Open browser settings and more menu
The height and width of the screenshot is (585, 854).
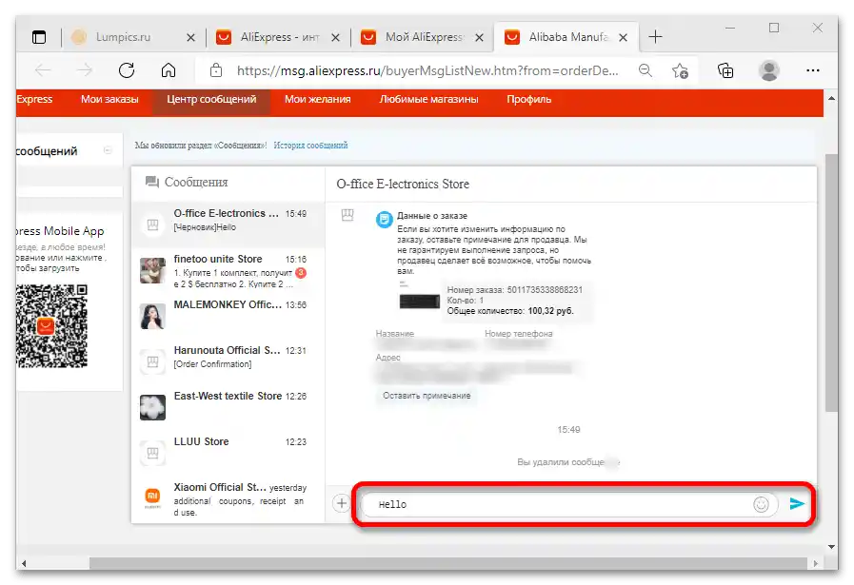pos(813,70)
